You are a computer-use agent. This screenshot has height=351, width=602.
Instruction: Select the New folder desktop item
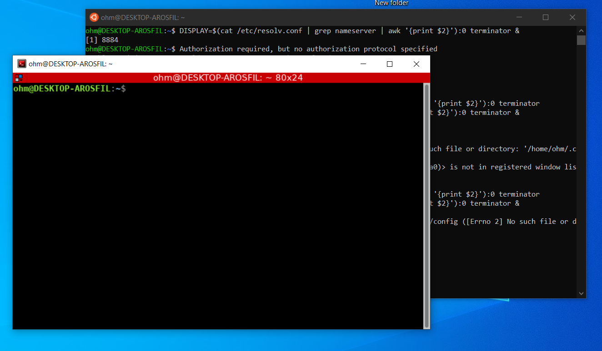(391, 3)
